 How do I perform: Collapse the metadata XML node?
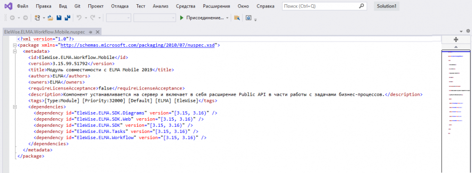coord(14,51)
